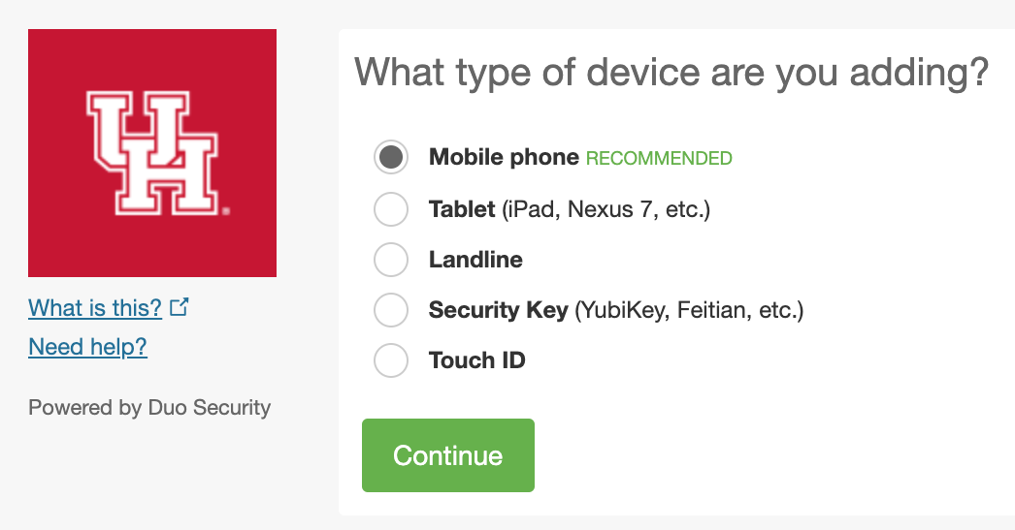Click the green RECOMMENDED badge

659,158
